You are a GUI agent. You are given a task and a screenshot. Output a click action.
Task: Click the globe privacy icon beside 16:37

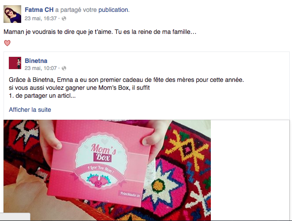pyautogui.click(x=64, y=18)
